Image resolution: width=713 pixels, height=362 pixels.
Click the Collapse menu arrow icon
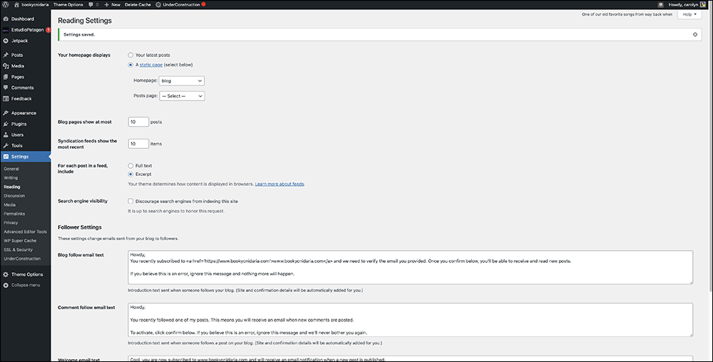[6, 284]
